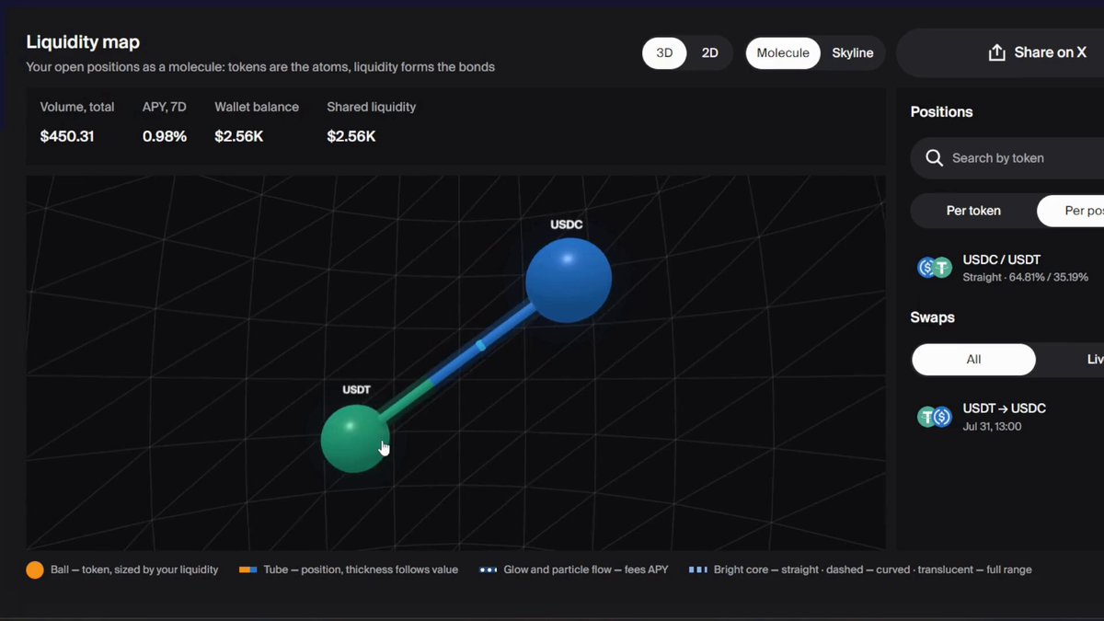Click the green USDT sphere
This screenshot has width=1104, height=621.
pos(355,439)
